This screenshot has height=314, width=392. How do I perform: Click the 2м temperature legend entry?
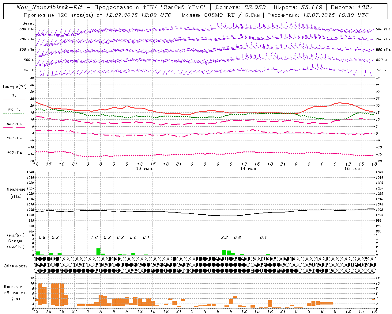(14, 96)
